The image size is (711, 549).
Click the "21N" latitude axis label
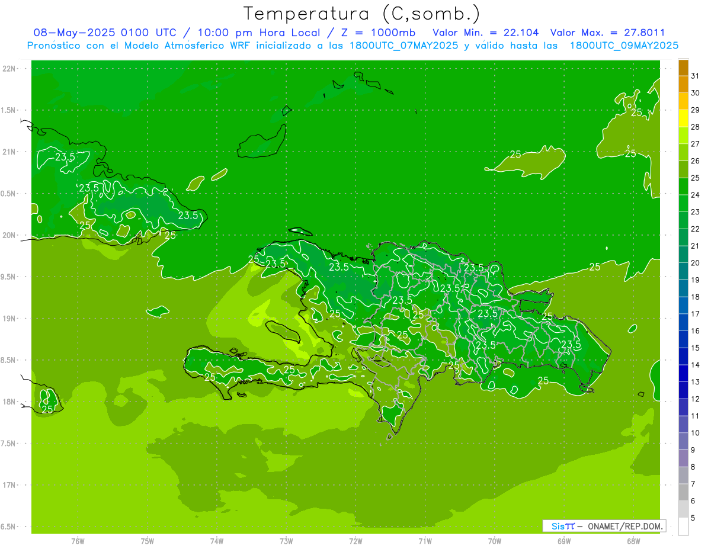[x=10, y=152]
